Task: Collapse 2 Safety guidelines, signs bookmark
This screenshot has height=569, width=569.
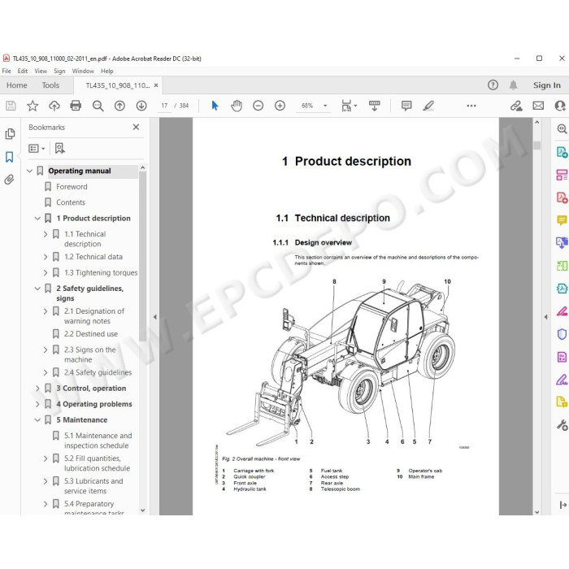Action: point(37,289)
